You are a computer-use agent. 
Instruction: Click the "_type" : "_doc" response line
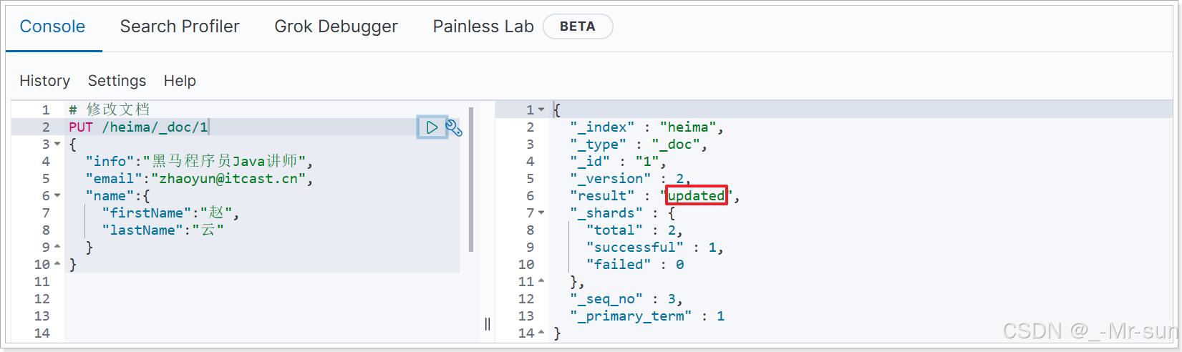(639, 145)
